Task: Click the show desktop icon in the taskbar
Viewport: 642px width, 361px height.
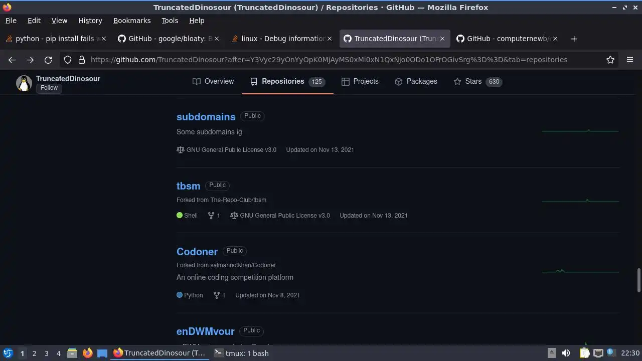Action: click(102, 353)
